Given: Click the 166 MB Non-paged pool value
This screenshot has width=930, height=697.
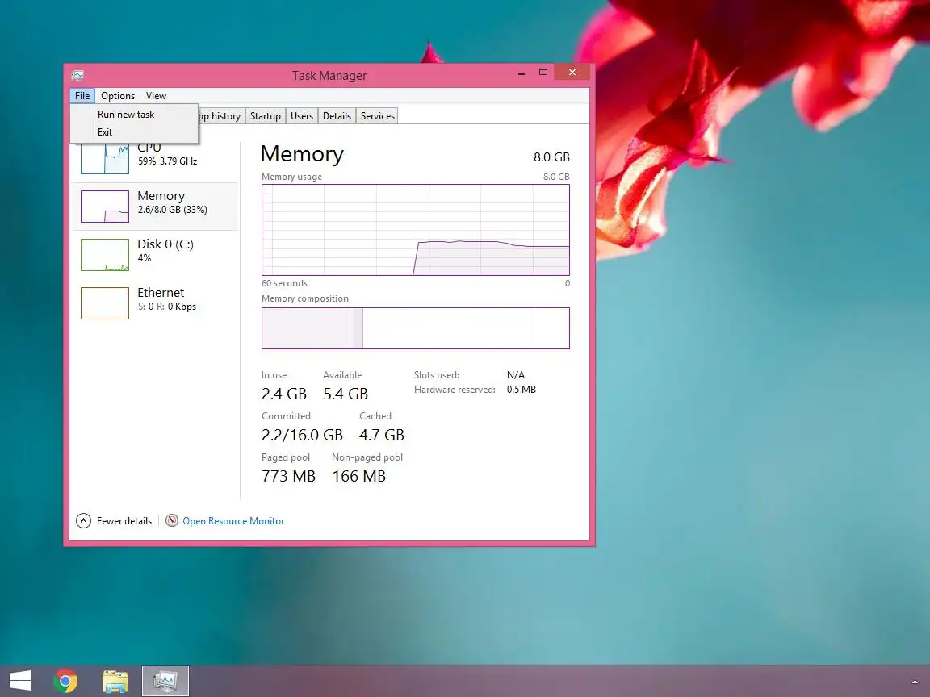Looking at the screenshot, I should click(359, 476).
